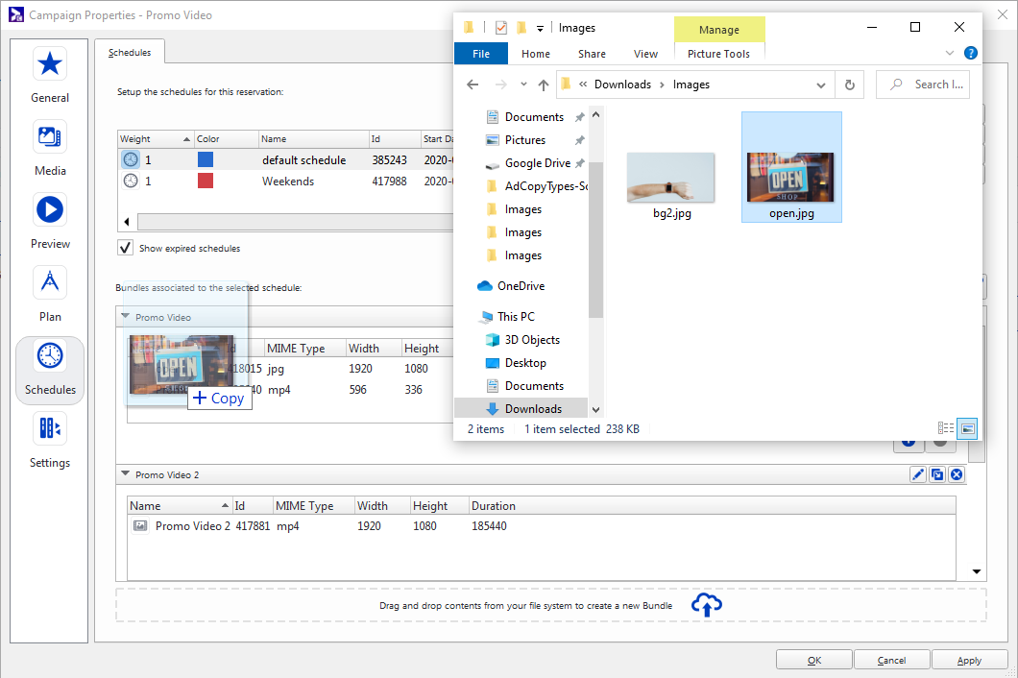Open the Settings section icon
Screen dimensions: 1018x678
pos(50,440)
